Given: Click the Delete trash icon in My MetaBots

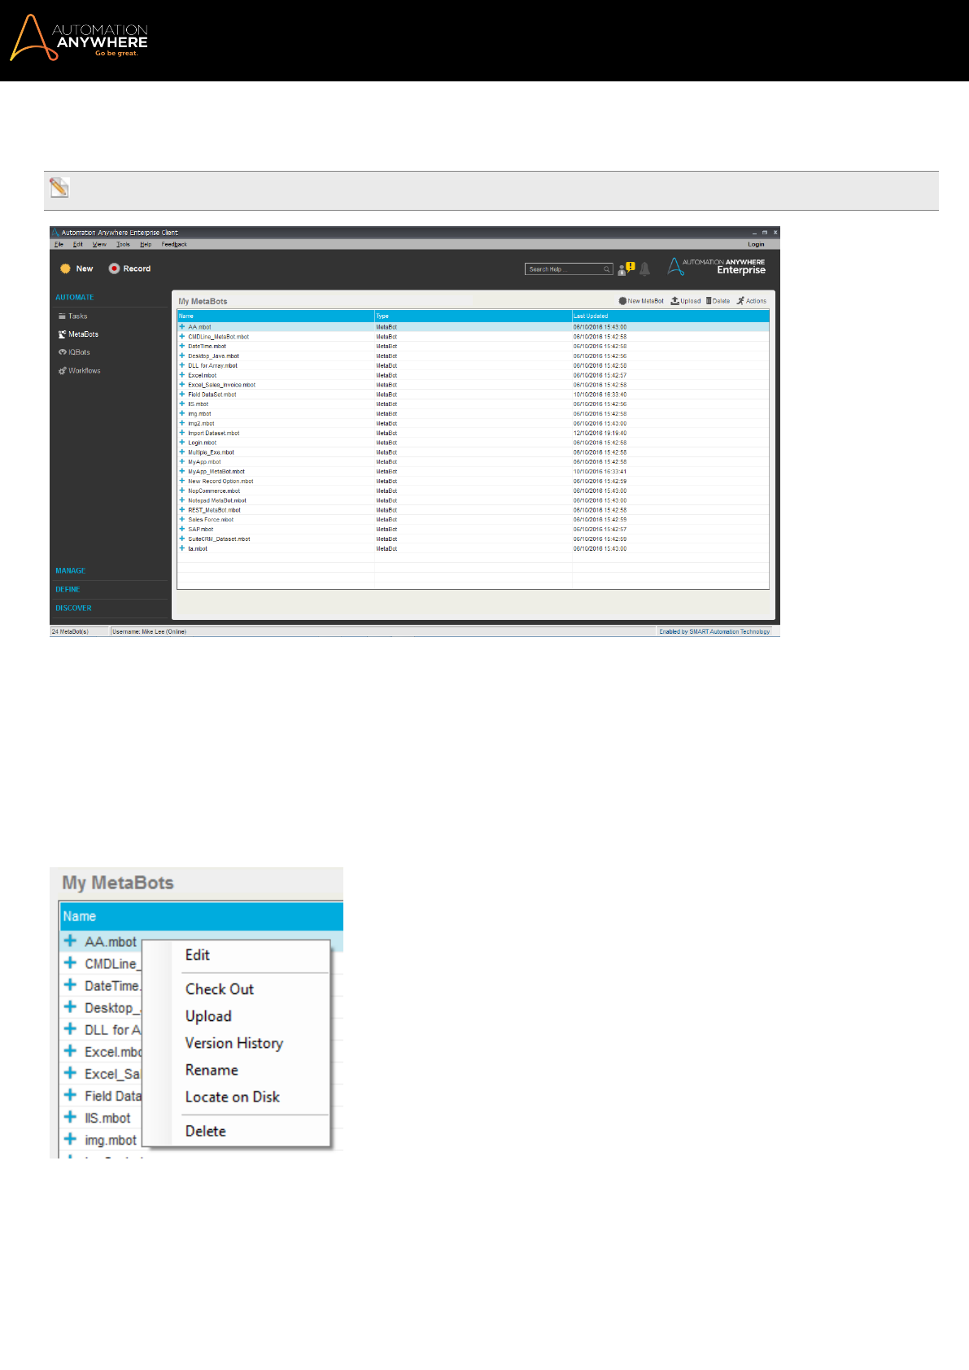Looking at the screenshot, I should click(709, 301).
